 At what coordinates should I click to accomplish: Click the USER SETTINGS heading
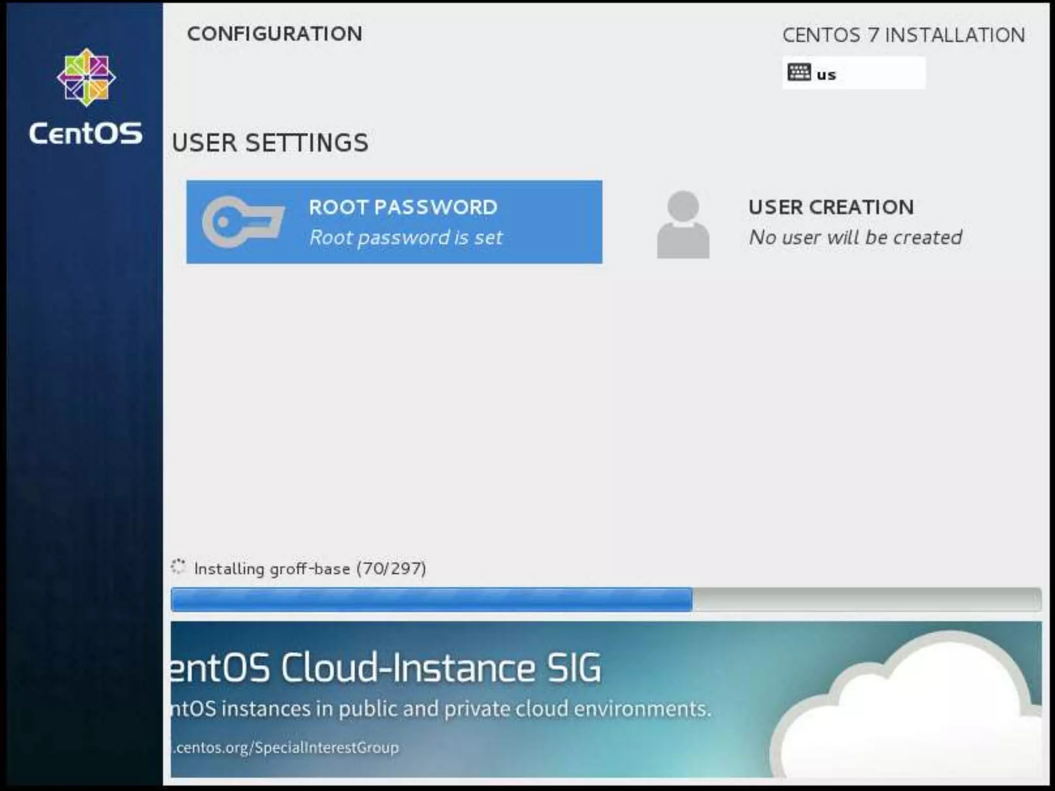[270, 143]
